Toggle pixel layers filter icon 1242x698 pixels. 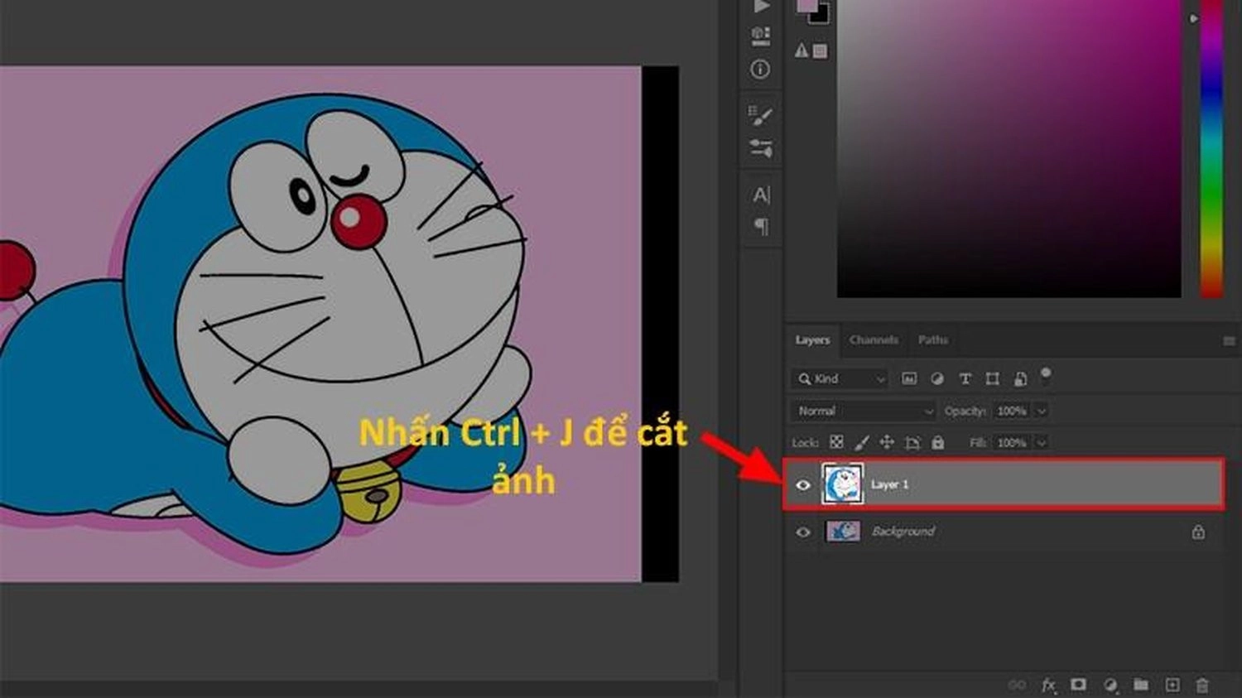(x=908, y=379)
